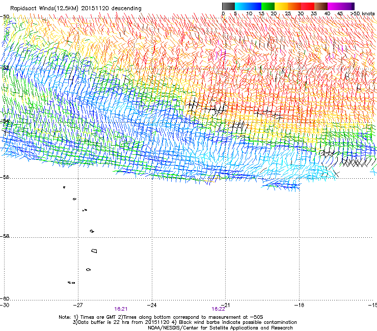Click the NOAA/NESDIS credit line
Screen dimensions: 377x331
tap(220, 327)
